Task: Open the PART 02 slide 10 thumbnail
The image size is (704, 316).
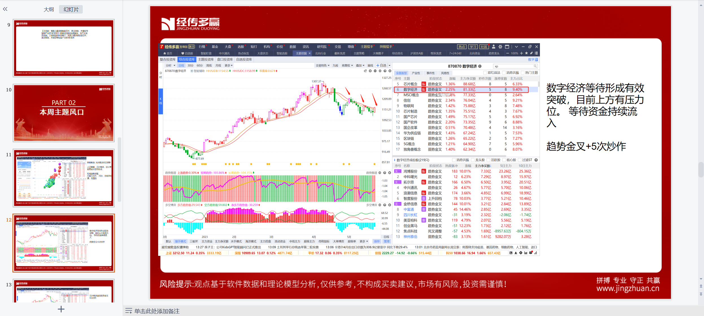Action: (x=64, y=113)
